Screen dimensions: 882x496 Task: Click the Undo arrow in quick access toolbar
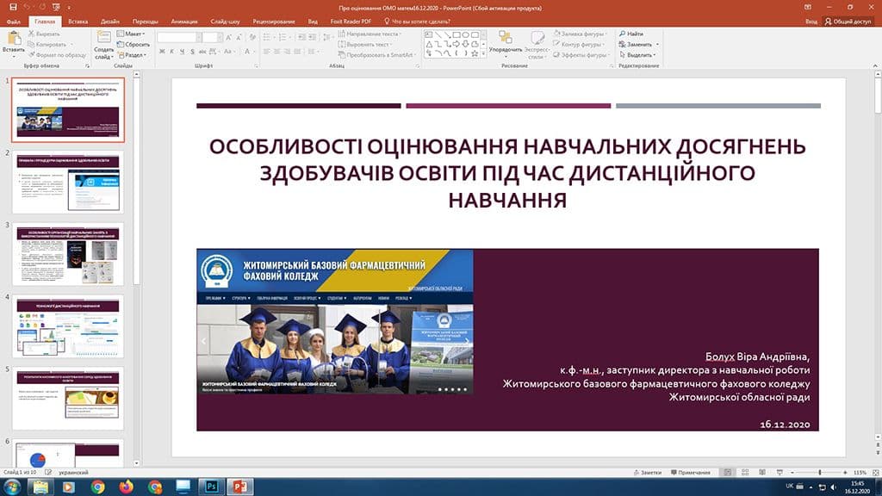27,7
